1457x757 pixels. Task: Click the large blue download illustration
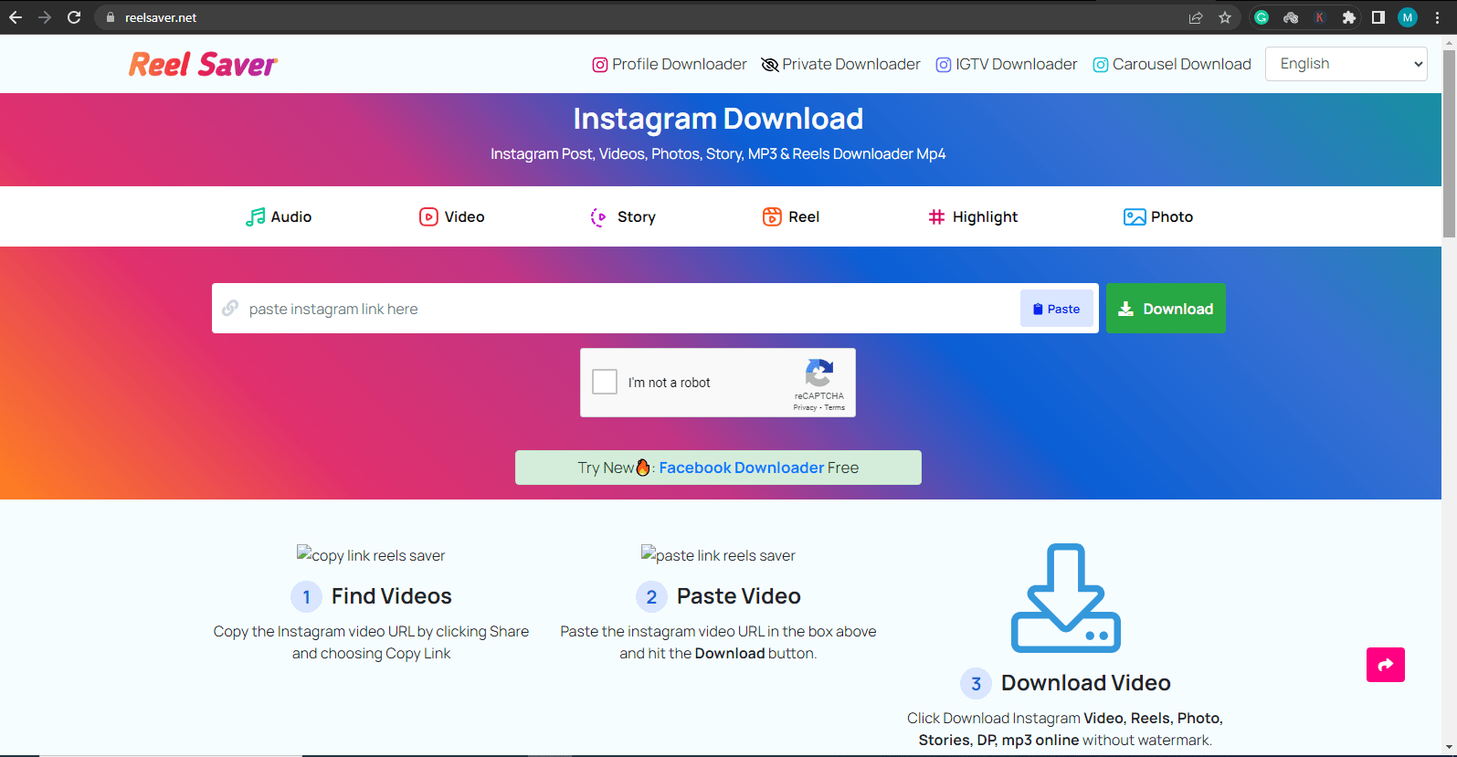tap(1065, 598)
